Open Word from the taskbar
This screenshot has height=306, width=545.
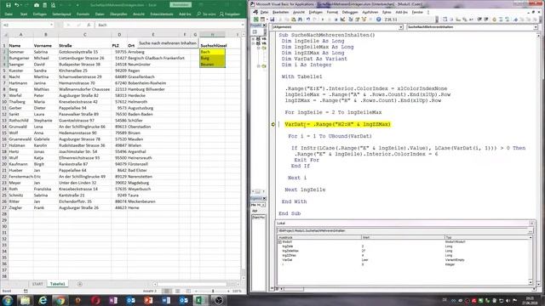pyautogui.click(x=166, y=300)
